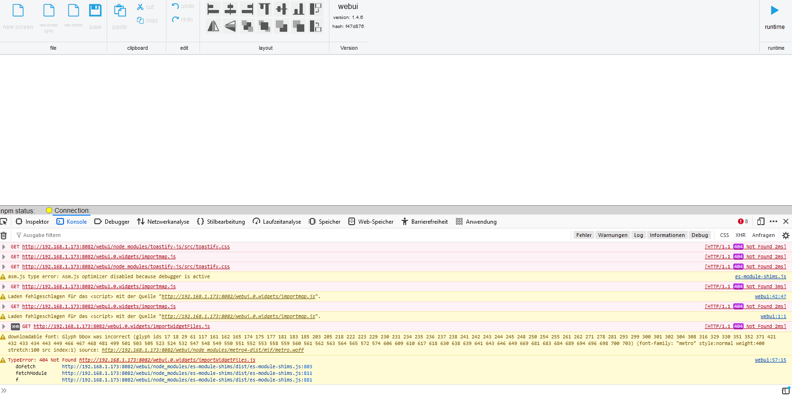Create a new screen (grid)
The width and height of the screenshot is (792, 400).
(x=49, y=18)
